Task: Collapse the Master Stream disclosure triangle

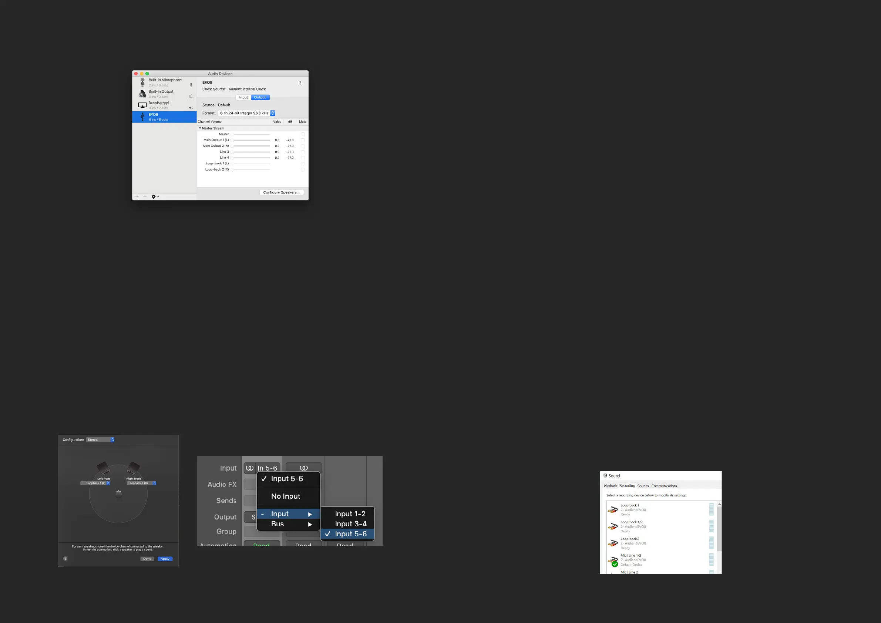Action: [199, 128]
